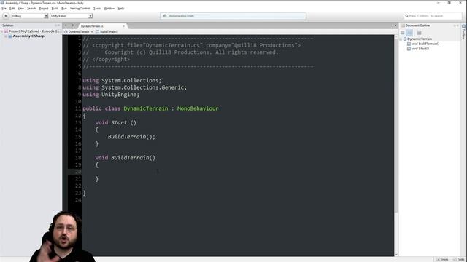Start debugging with the Run play button
Image resolution: width=467 pixels, height=262 pixels.
coord(6,16)
